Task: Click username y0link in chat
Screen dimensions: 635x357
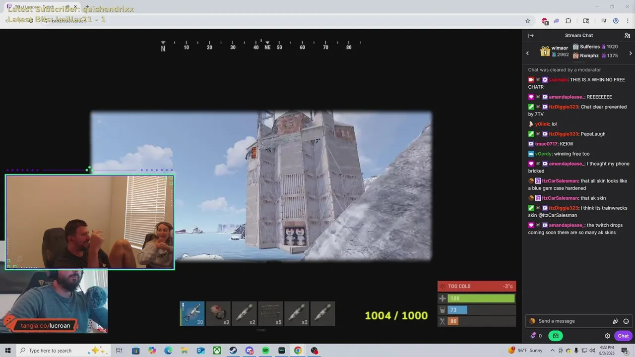Action: (x=542, y=124)
